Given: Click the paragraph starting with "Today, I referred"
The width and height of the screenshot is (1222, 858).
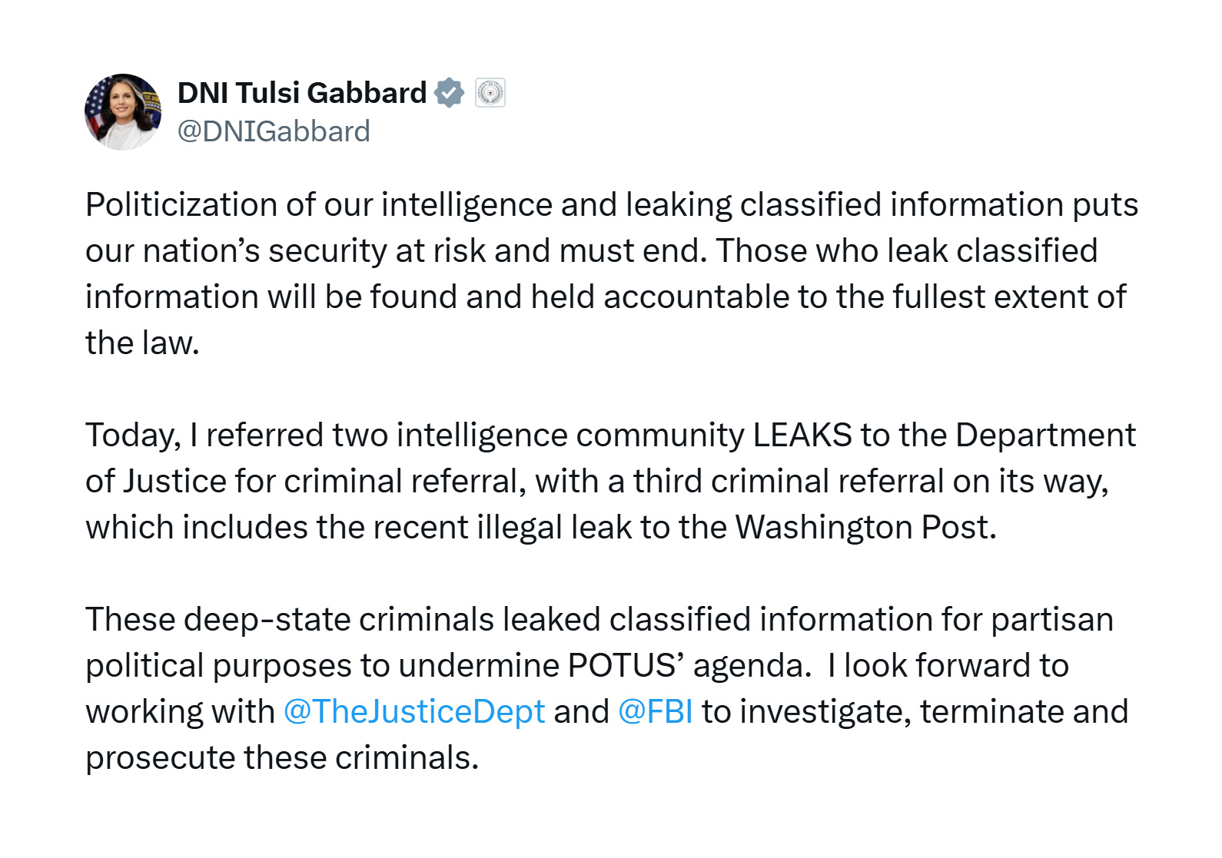Looking at the screenshot, I should tap(611, 482).
